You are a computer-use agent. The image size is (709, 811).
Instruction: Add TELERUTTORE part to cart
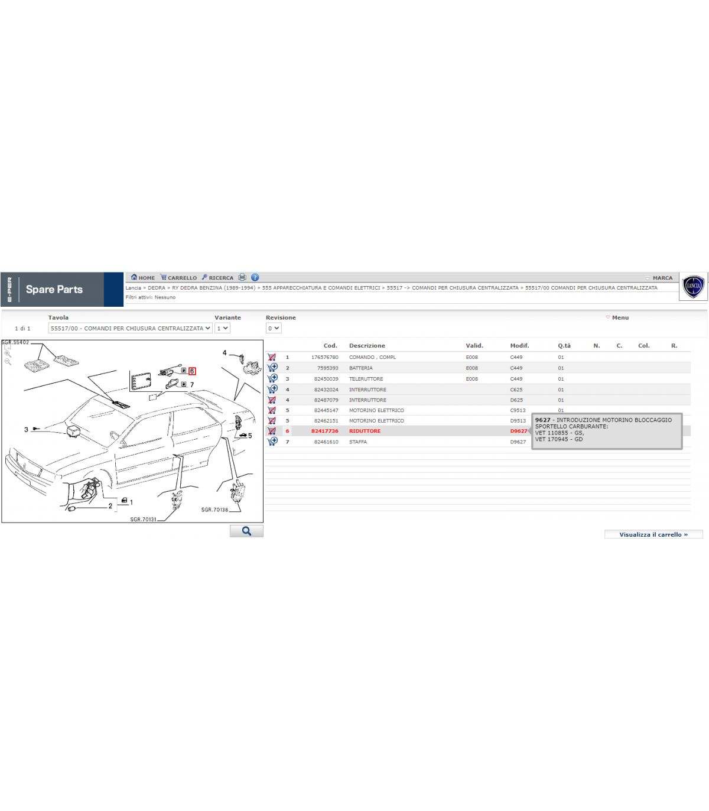coord(272,378)
